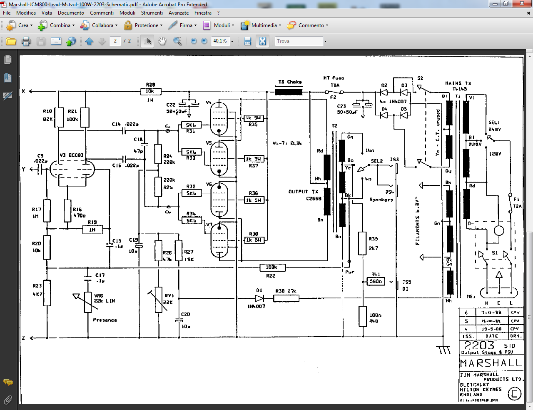Click the Firma button

(x=182, y=25)
